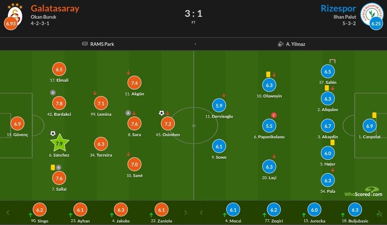Image resolution: width=387 pixels, height=225 pixels.
Task: Show previous Rizespor substitutes with left chevron
Action: [x=201, y=213]
